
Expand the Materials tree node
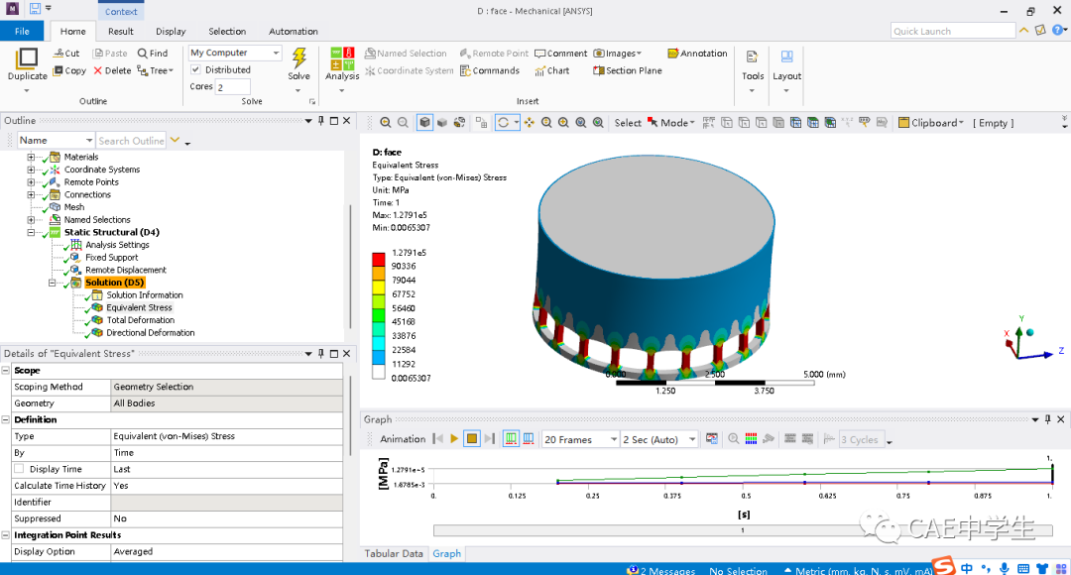pyautogui.click(x=31, y=157)
